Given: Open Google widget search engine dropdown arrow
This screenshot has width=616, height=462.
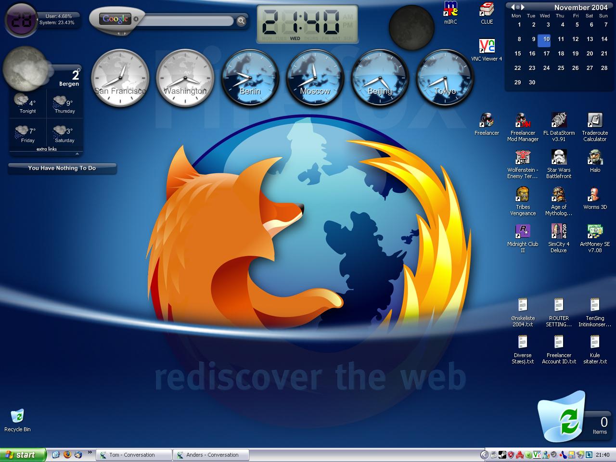Looking at the screenshot, I should (x=136, y=19).
